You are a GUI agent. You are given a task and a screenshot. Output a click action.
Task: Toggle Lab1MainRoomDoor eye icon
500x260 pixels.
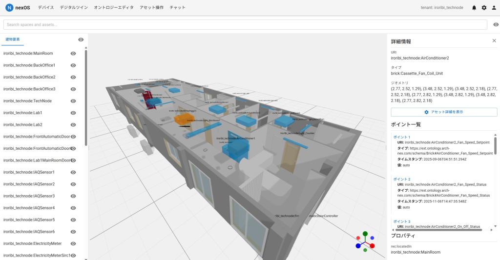73,160
